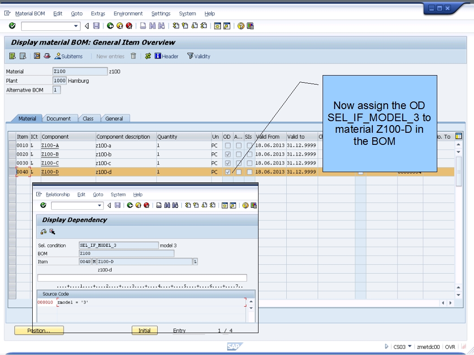Viewport: 474px width, 355px height.
Task: Click the Delete trash icon in the toolbar
Action: pyautogui.click(x=133, y=56)
